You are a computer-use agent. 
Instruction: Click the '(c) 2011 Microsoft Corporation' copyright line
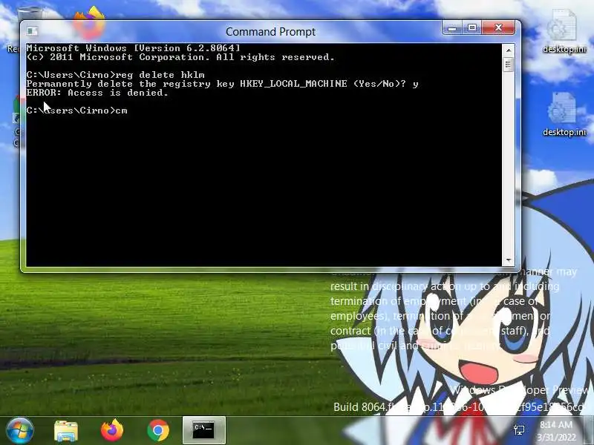[180, 57]
